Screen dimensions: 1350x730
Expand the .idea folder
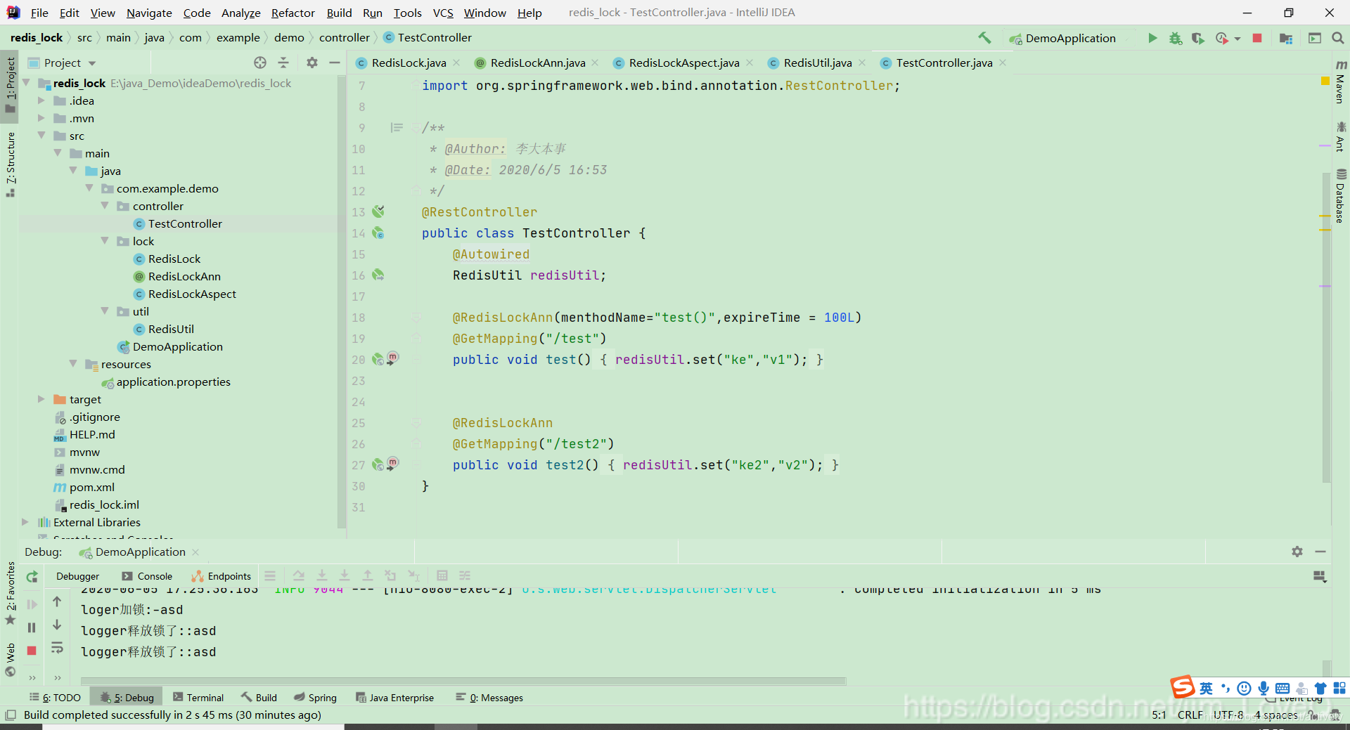coord(41,100)
